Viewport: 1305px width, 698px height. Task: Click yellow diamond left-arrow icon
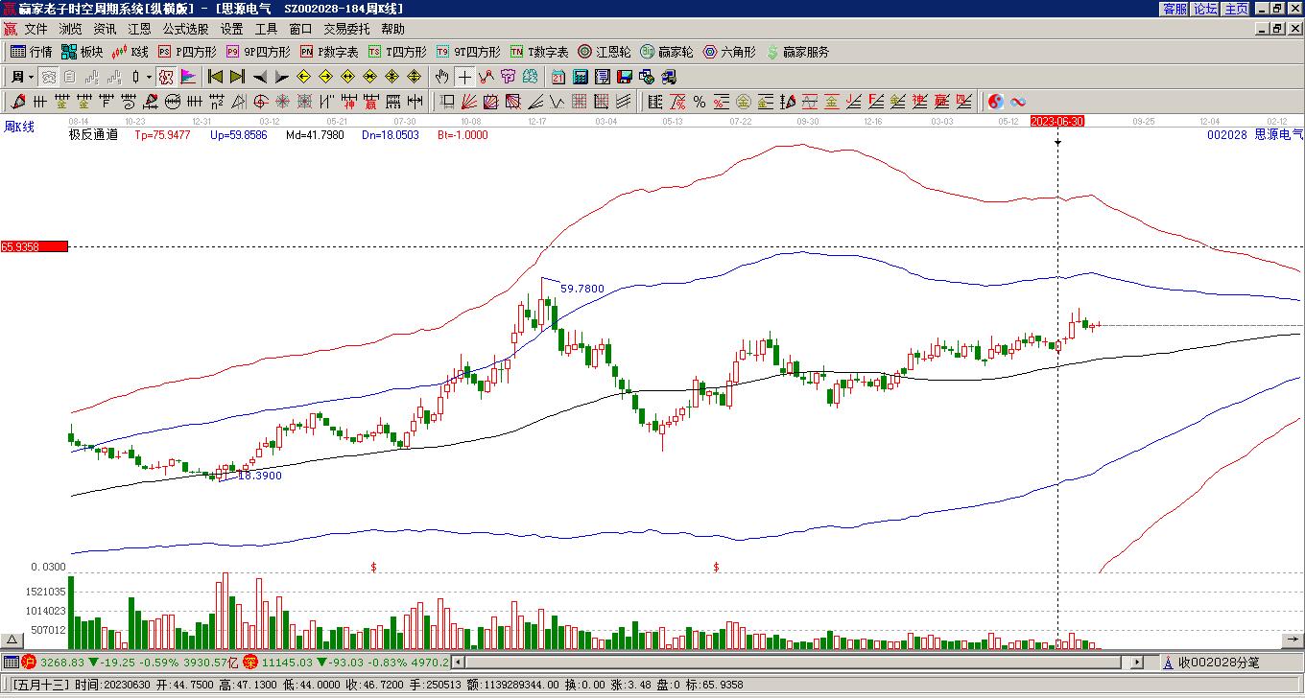304,77
